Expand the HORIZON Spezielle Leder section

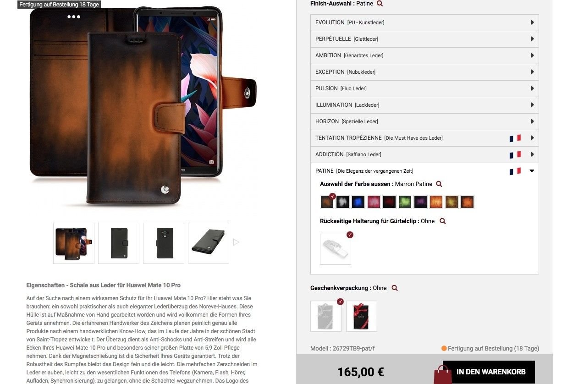click(424, 121)
